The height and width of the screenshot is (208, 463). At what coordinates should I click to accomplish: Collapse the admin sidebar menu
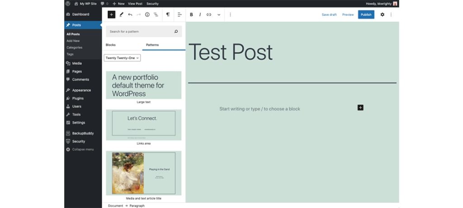(83, 149)
